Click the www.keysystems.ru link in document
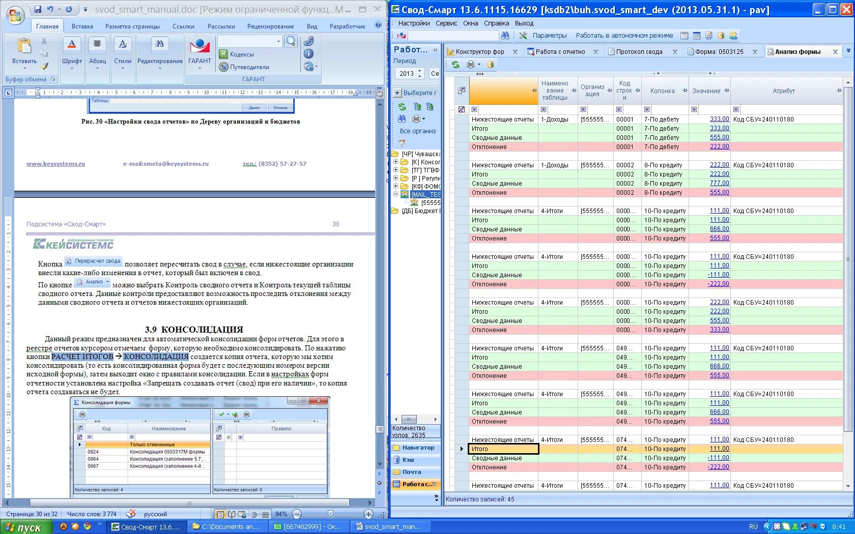 (55, 164)
